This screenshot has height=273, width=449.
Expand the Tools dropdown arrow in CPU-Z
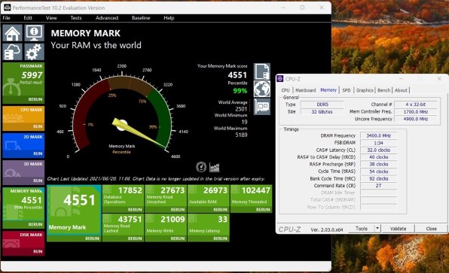click(x=377, y=229)
